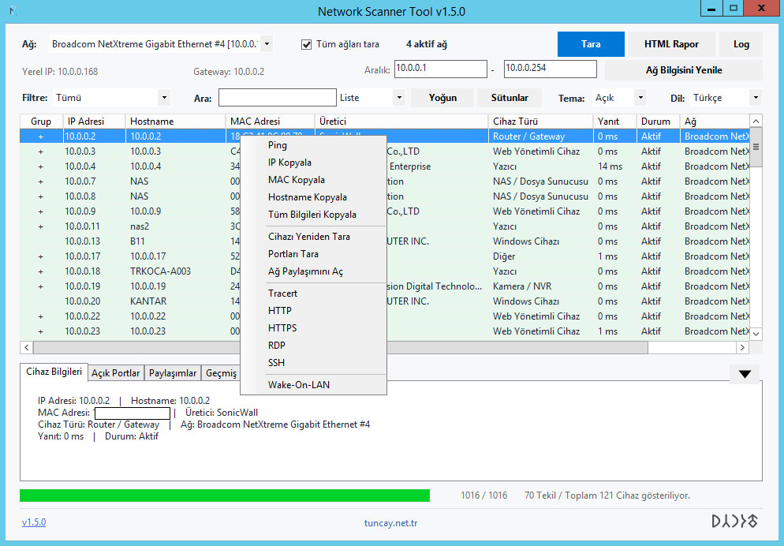
Task: Open Sütunlar column chooser
Action: click(x=509, y=98)
